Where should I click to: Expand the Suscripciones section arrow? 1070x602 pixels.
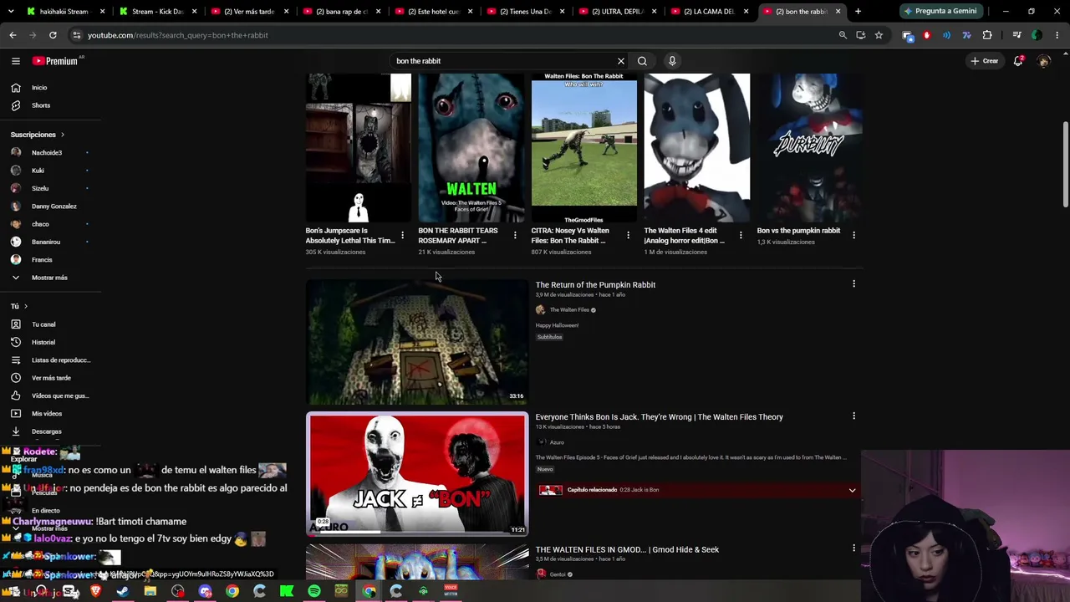62,135
